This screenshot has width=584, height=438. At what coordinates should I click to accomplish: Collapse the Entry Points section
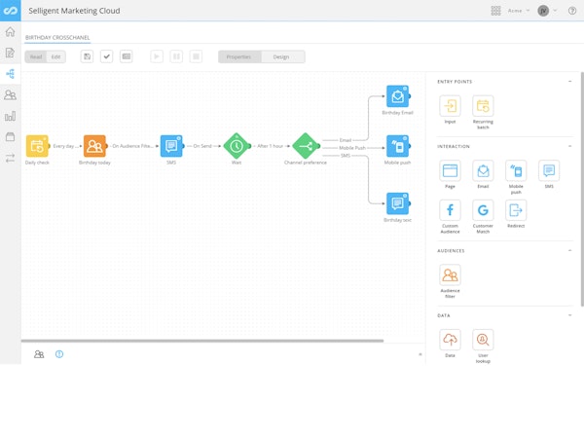(569, 81)
